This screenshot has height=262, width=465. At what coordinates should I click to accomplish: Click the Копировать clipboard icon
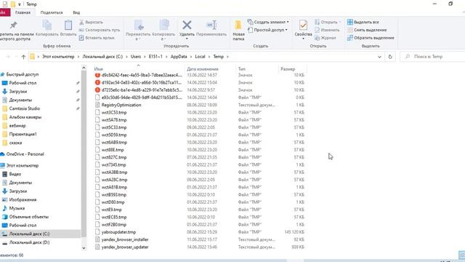(x=46, y=25)
